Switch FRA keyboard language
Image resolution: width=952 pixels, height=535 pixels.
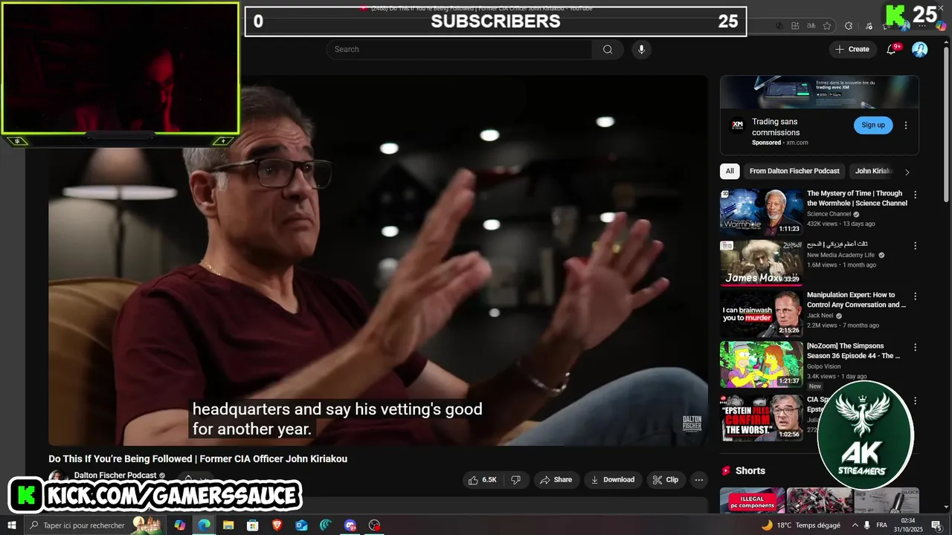coord(882,525)
